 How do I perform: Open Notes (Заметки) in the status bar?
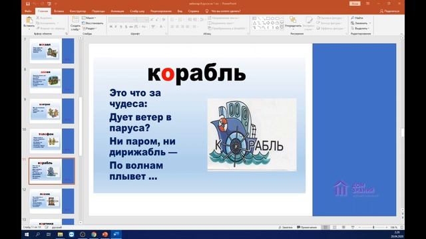point(286,227)
